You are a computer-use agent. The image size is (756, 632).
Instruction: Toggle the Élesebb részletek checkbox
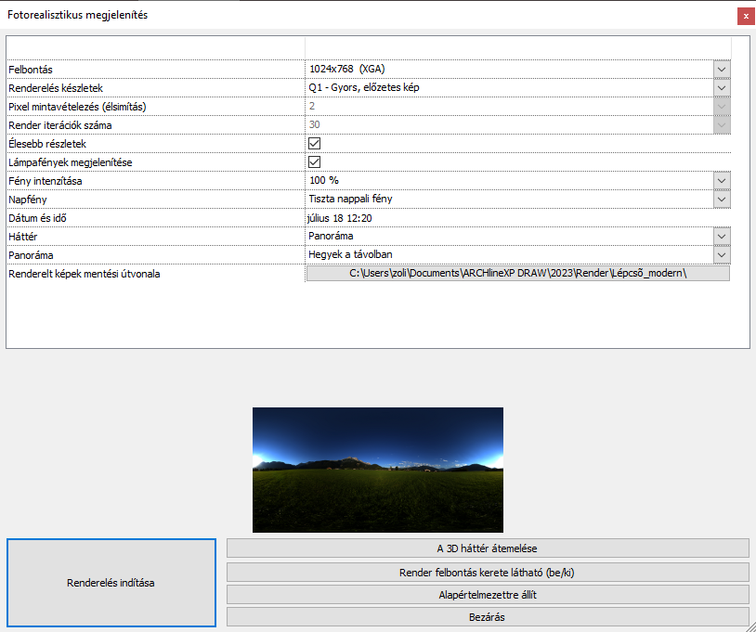point(314,144)
